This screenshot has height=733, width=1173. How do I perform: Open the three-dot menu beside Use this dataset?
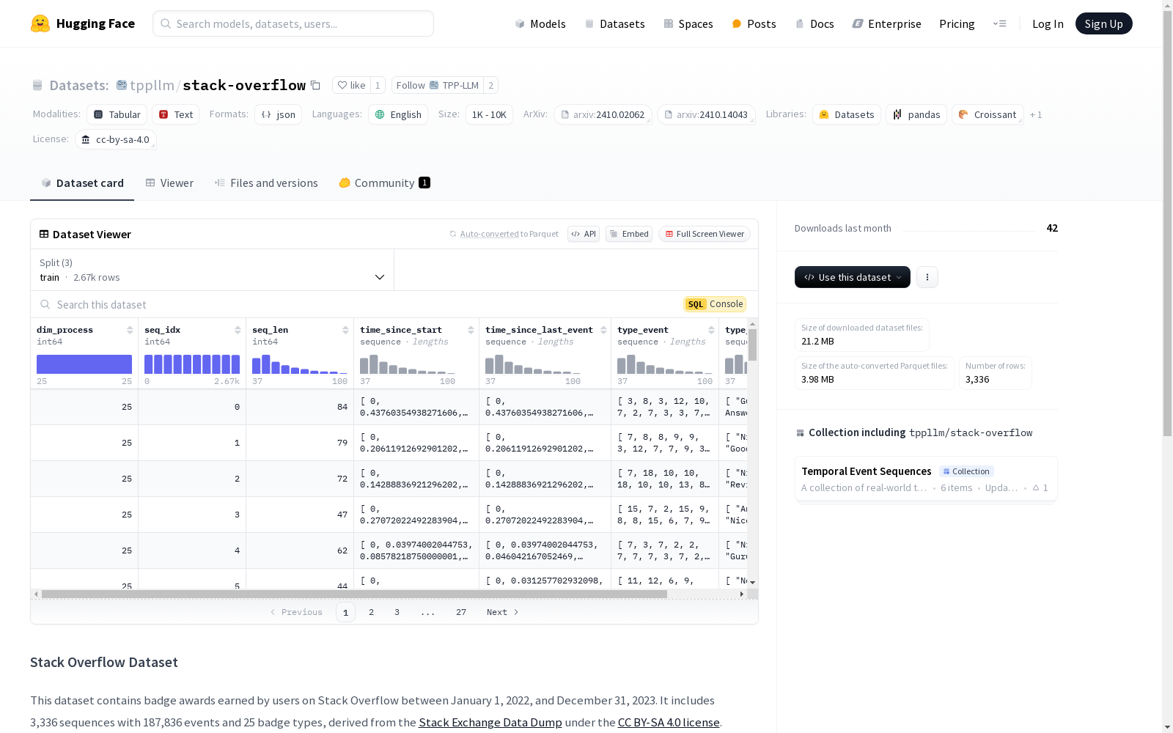pos(927,277)
